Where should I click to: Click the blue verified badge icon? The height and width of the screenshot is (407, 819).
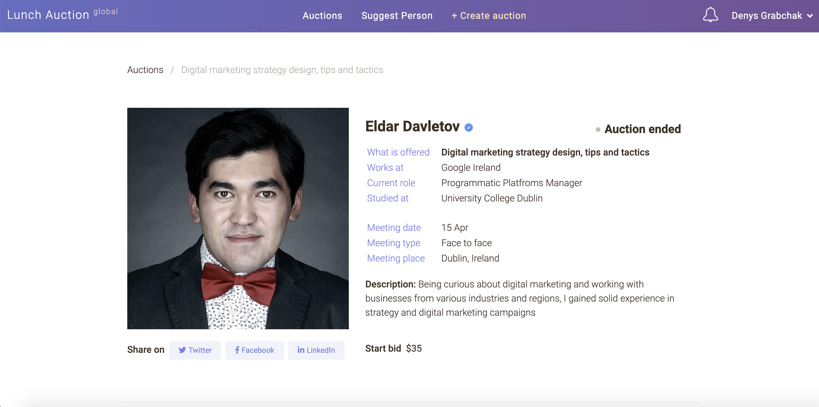point(468,128)
